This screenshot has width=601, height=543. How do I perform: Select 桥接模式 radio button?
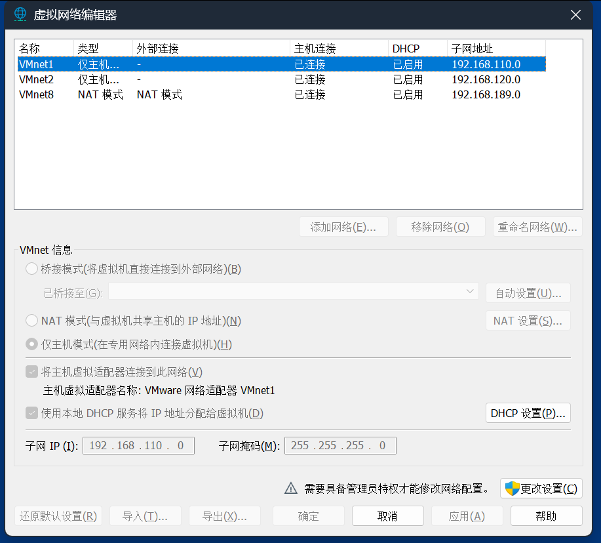pyautogui.click(x=31, y=269)
